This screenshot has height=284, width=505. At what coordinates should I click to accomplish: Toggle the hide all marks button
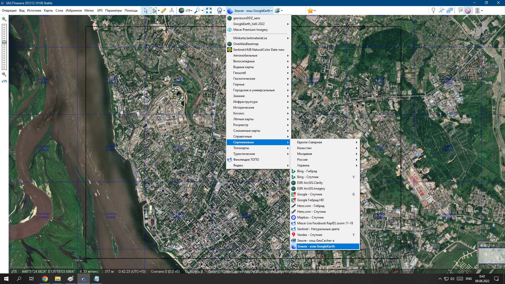[468, 11]
